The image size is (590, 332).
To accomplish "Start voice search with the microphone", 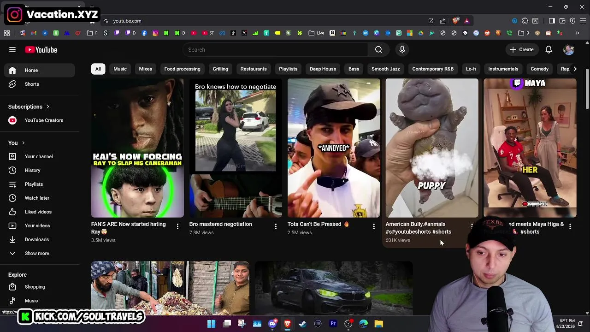I will 402,50.
